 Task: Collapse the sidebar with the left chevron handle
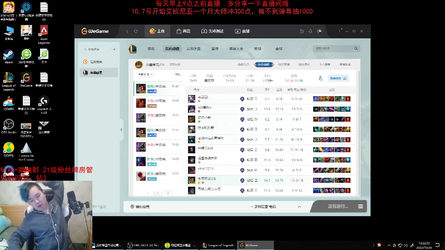coord(121,130)
